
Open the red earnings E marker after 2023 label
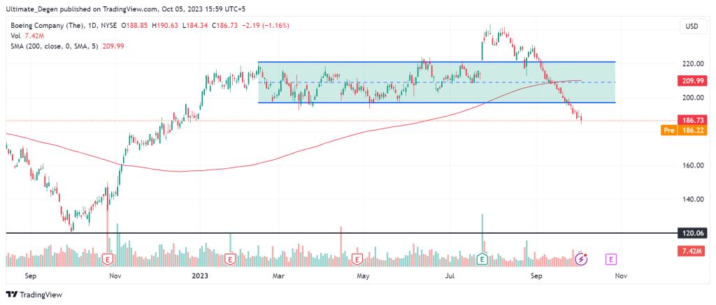(x=230, y=260)
